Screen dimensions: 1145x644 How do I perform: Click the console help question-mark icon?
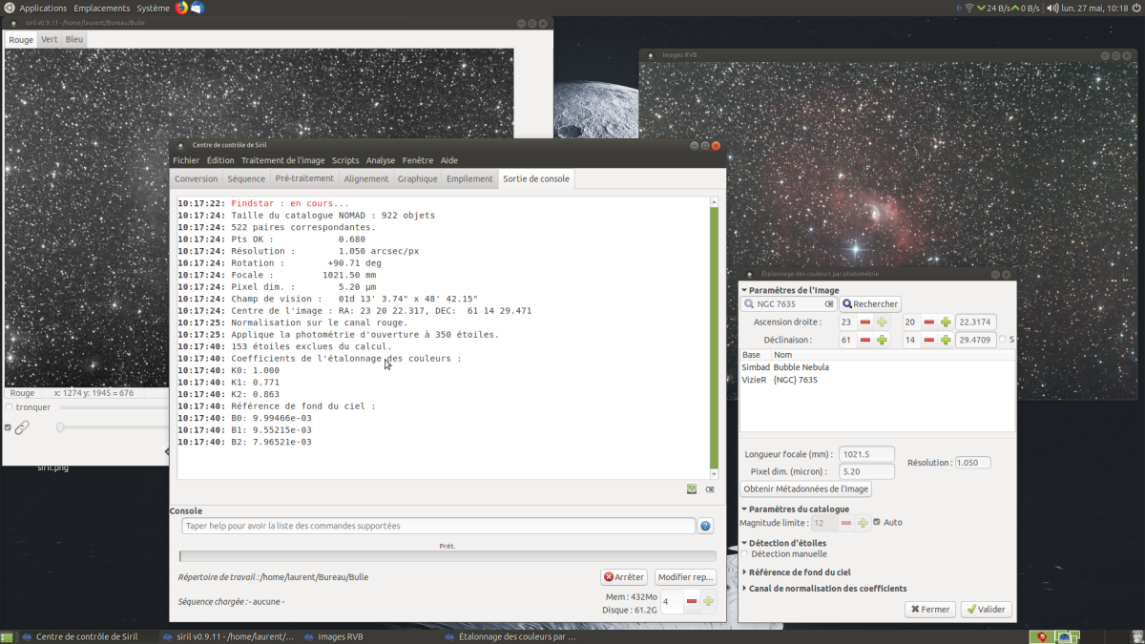pos(705,526)
